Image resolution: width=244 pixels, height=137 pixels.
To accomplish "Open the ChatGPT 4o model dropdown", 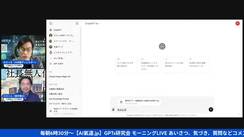I will (x=93, y=24).
